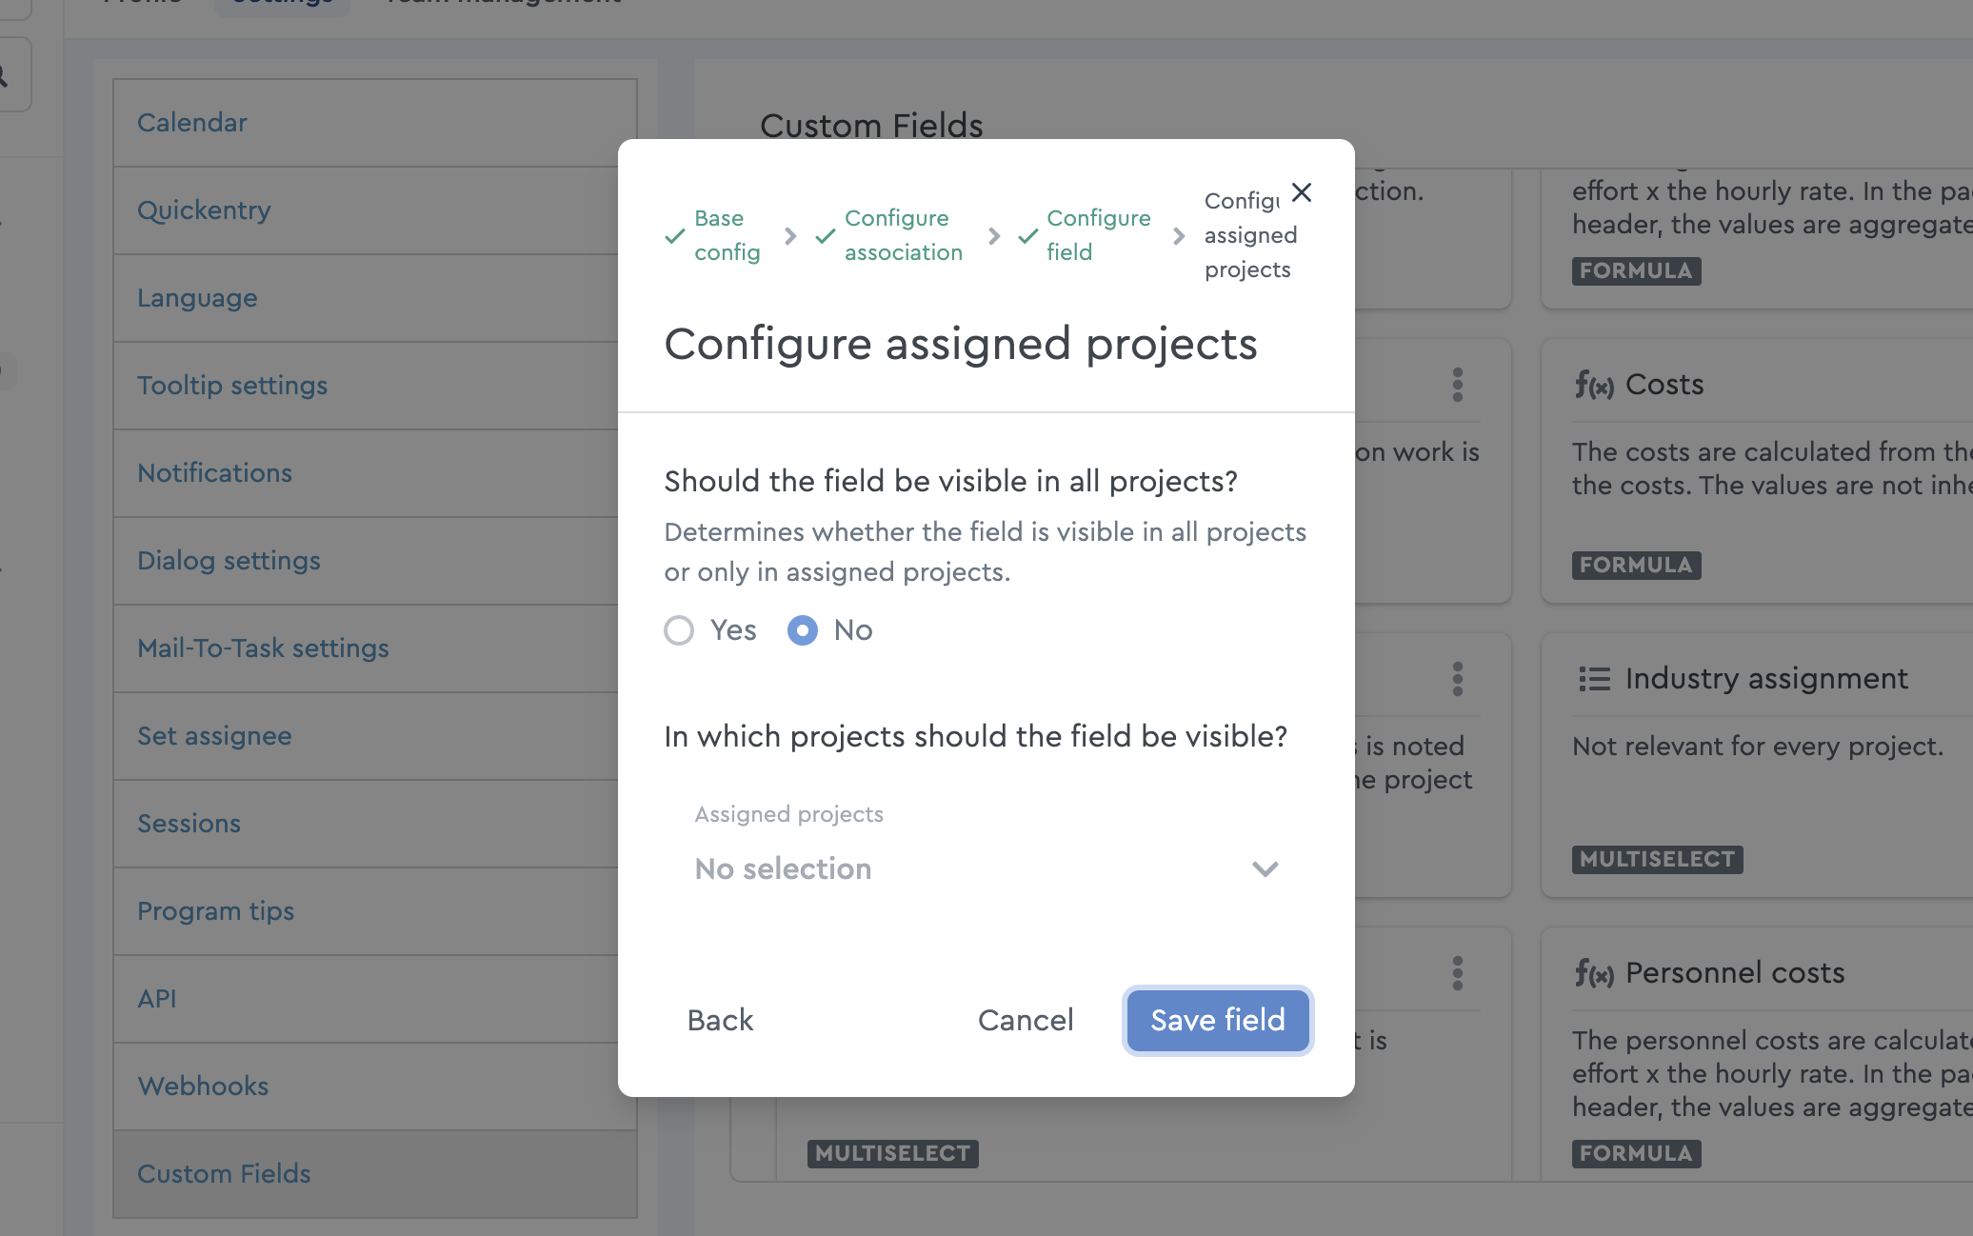The image size is (1973, 1236).
Task: Select the Configure assigned projects step
Action: 1250,235
